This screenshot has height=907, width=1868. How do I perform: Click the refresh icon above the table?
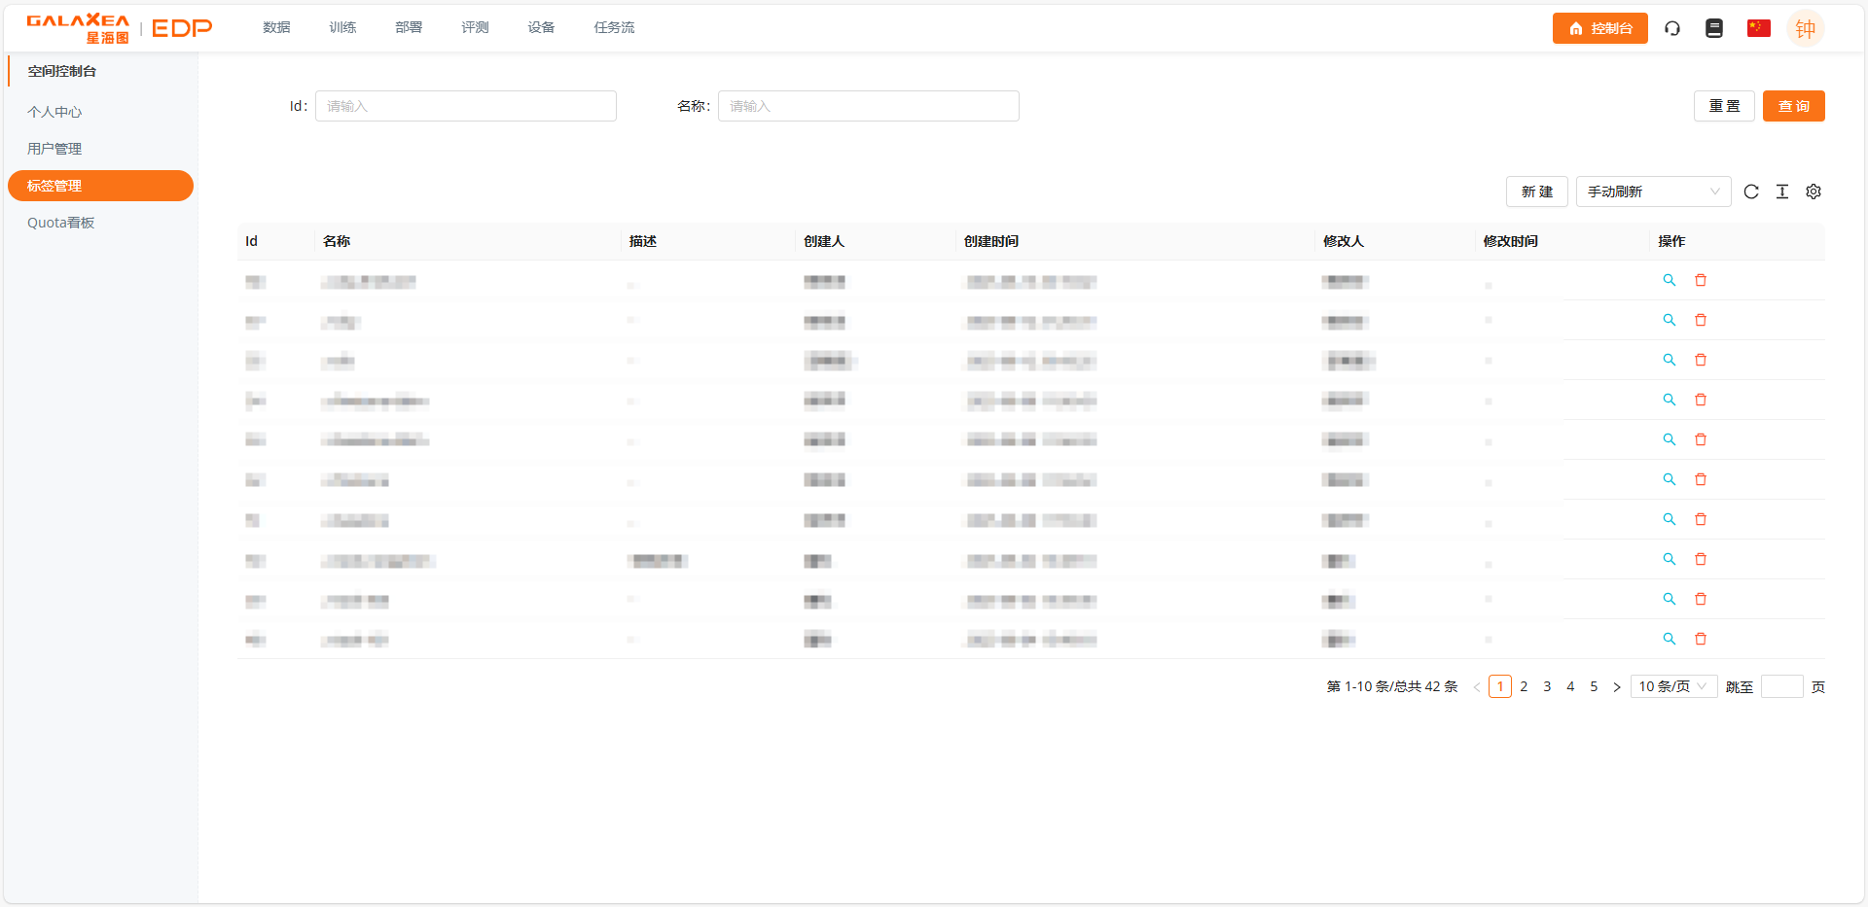(x=1751, y=192)
